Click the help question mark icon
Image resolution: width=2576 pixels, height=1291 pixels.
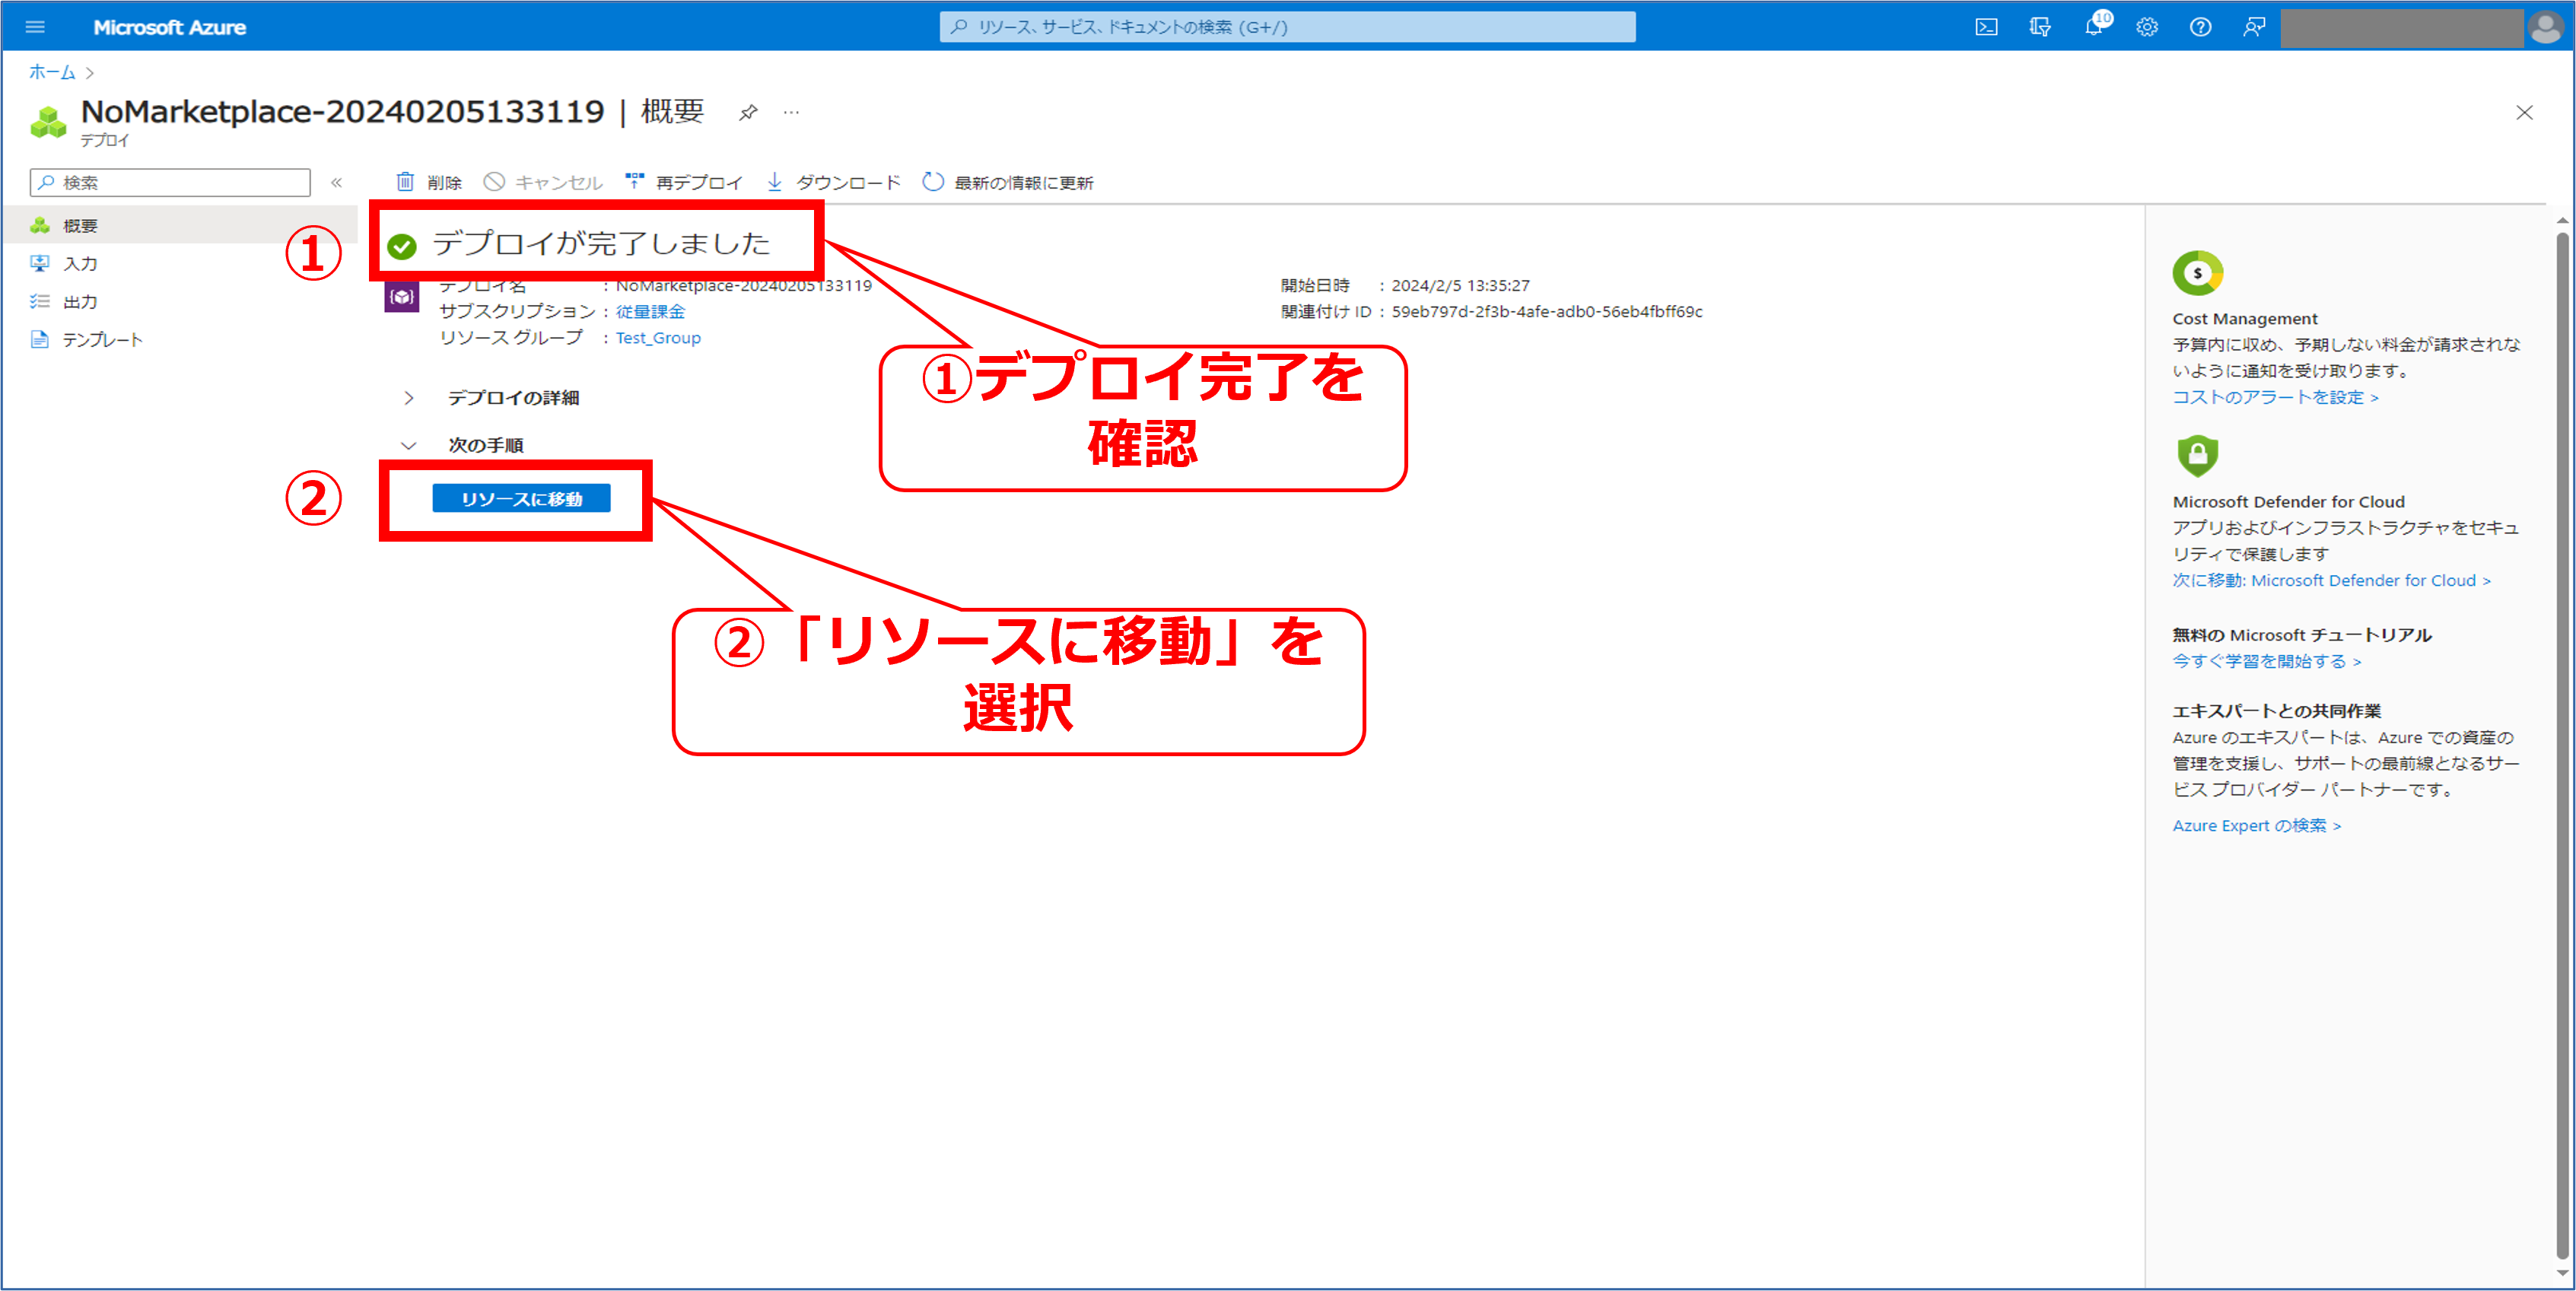[x=2200, y=27]
